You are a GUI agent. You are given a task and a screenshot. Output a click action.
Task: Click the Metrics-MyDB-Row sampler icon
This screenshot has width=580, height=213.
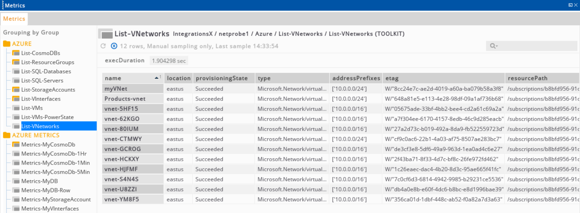[x=16, y=190]
